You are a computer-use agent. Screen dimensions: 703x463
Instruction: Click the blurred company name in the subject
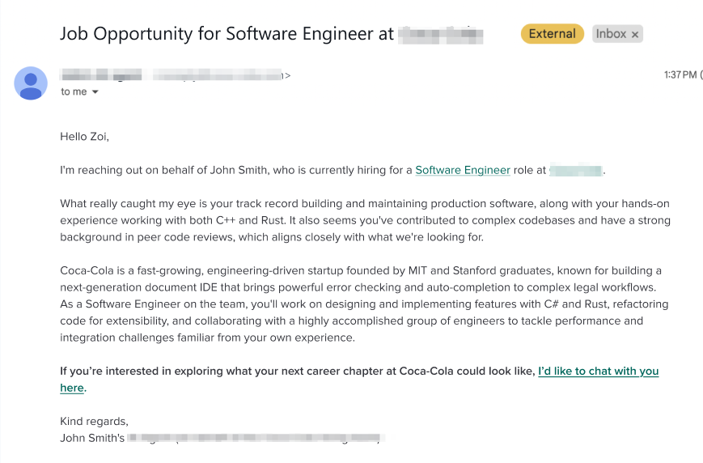[441, 34]
